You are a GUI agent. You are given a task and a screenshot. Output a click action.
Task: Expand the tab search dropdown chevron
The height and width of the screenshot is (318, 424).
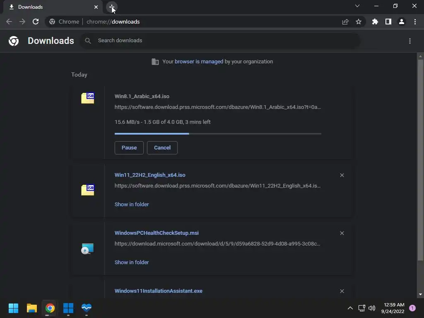[357, 6]
